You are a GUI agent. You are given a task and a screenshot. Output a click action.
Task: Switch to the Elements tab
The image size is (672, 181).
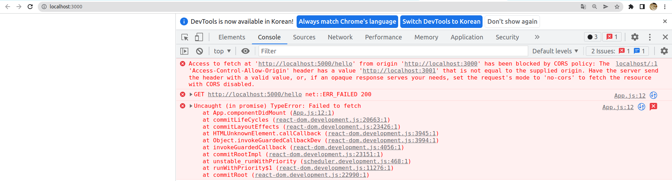[x=231, y=37]
